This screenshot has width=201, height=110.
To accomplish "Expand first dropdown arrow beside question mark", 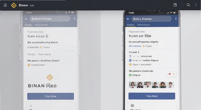I will [134, 56].
